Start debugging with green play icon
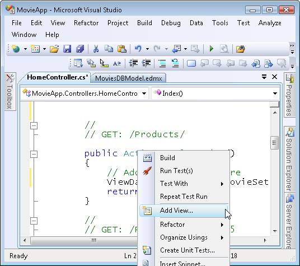300x266 pixels. tap(212, 49)
